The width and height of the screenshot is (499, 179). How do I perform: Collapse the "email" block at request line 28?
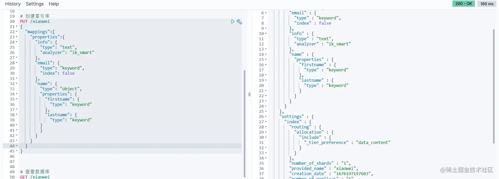(x=17, y=63)
